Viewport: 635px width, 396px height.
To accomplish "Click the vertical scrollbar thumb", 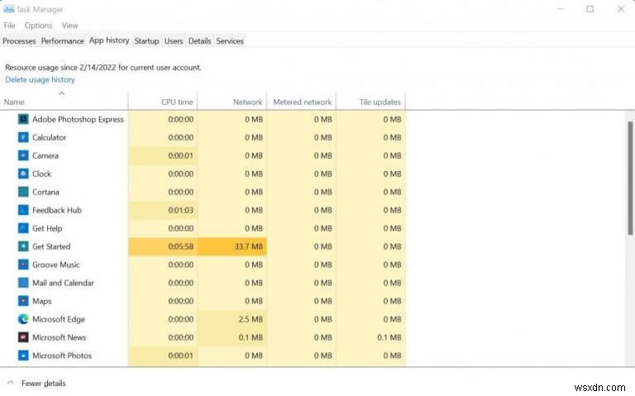I will (x=630, y=178).
